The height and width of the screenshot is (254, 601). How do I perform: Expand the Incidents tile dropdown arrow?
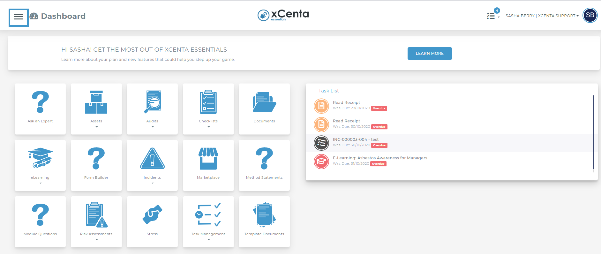[x=153, y=183]
